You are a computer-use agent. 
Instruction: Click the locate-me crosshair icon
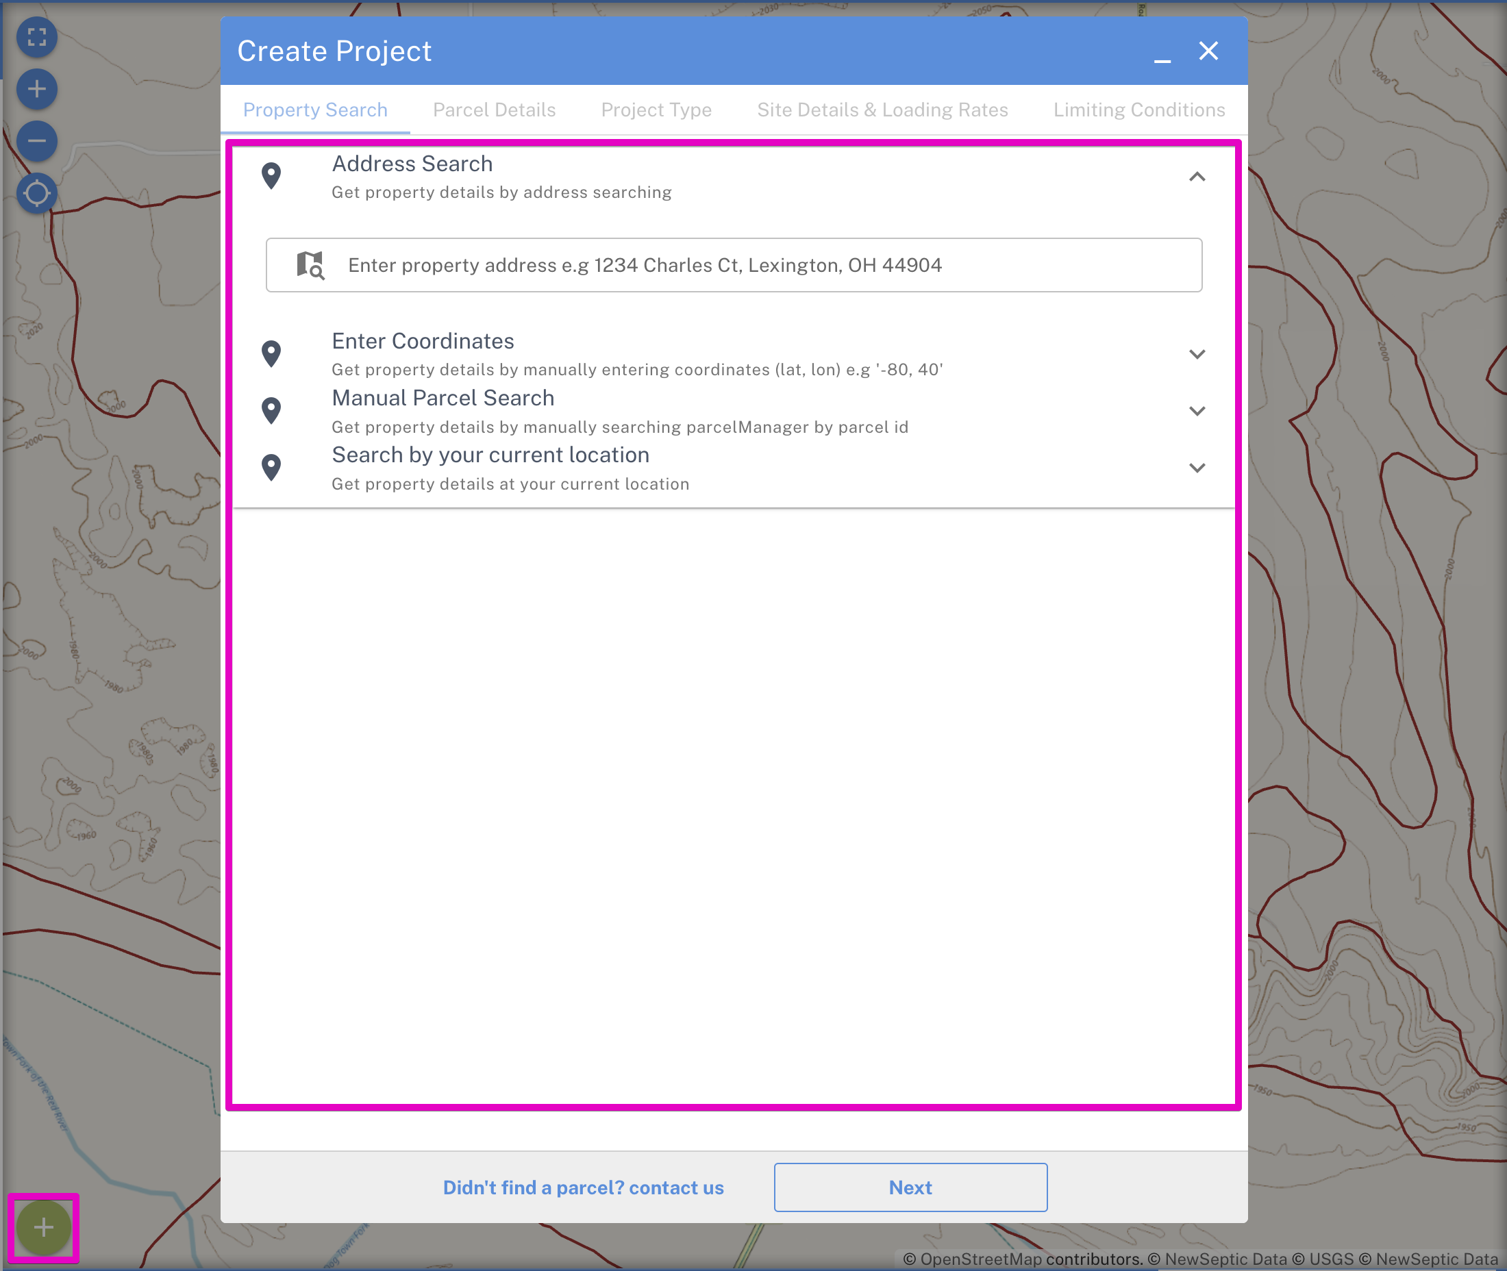36,193
